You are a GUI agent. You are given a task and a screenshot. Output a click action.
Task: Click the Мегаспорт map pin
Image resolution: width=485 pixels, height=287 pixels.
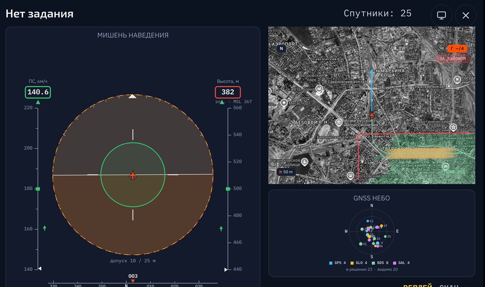pos(284,103)
